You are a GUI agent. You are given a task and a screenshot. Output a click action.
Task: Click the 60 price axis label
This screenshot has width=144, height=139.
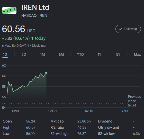point(4,76)
